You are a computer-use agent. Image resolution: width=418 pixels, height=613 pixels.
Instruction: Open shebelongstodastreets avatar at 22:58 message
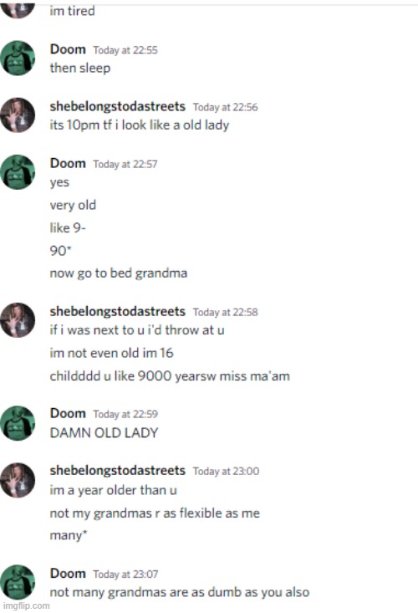(18, 319)
